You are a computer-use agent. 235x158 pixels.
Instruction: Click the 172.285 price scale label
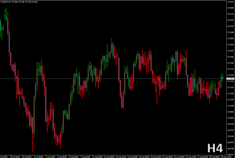[230, 63]
